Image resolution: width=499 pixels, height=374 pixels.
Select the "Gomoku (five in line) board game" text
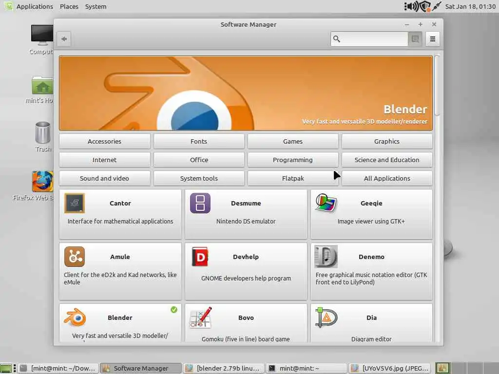(x=246, y=339)
